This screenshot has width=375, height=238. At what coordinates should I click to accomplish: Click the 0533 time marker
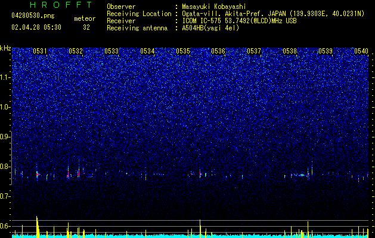click(111, 51)
